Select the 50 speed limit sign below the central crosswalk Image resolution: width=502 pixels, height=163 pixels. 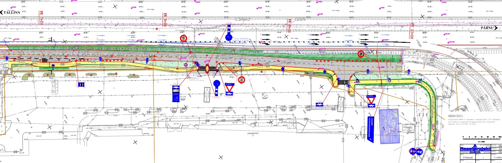pos(241,80)
